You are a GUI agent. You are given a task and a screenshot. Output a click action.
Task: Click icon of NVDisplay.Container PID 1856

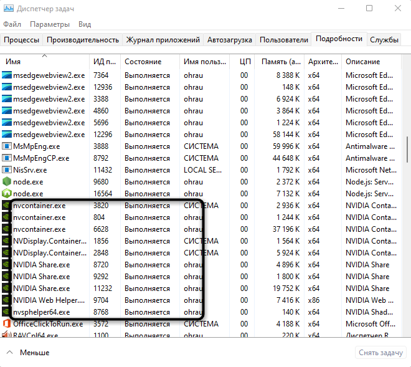tap(6, 241)
